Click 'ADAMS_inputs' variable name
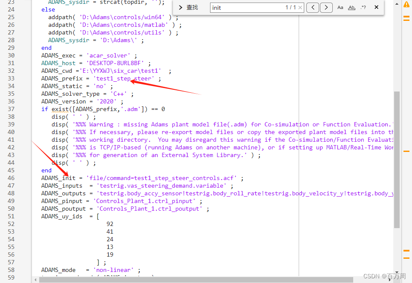The height and width of the screenshot is (283, 412). tap(62, 186)
